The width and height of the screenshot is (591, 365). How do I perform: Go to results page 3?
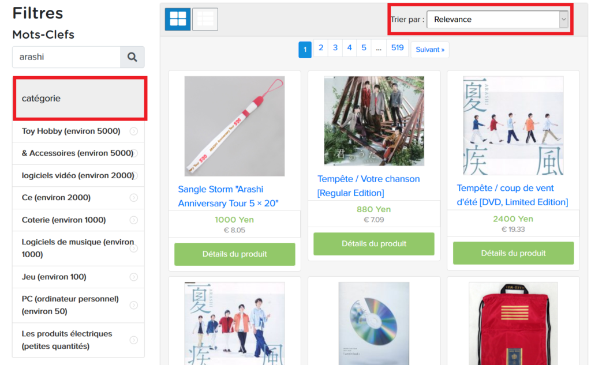[x=335, y=48]
